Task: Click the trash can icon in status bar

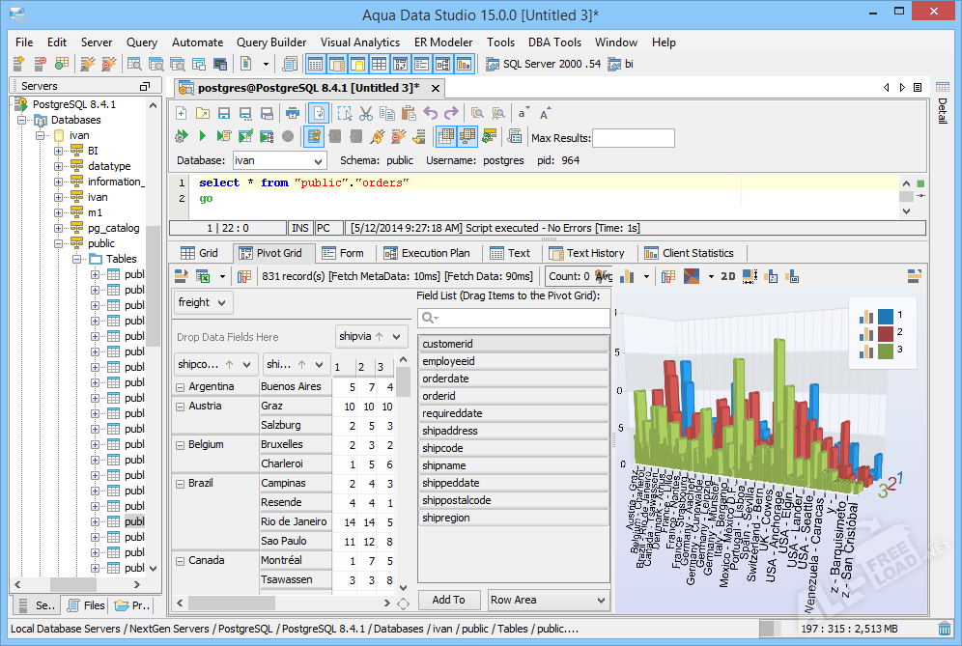Action: (945, 629)
